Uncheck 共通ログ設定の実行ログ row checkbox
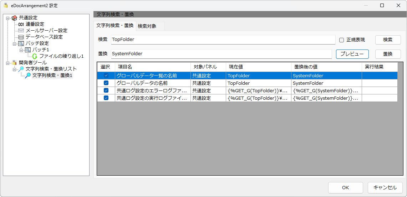Viewport: 407px width, 197px height. click(x=106, y=98)
